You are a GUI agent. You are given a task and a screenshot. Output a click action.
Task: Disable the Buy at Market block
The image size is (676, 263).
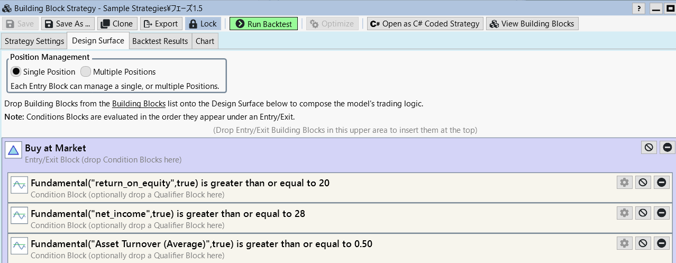649,148
